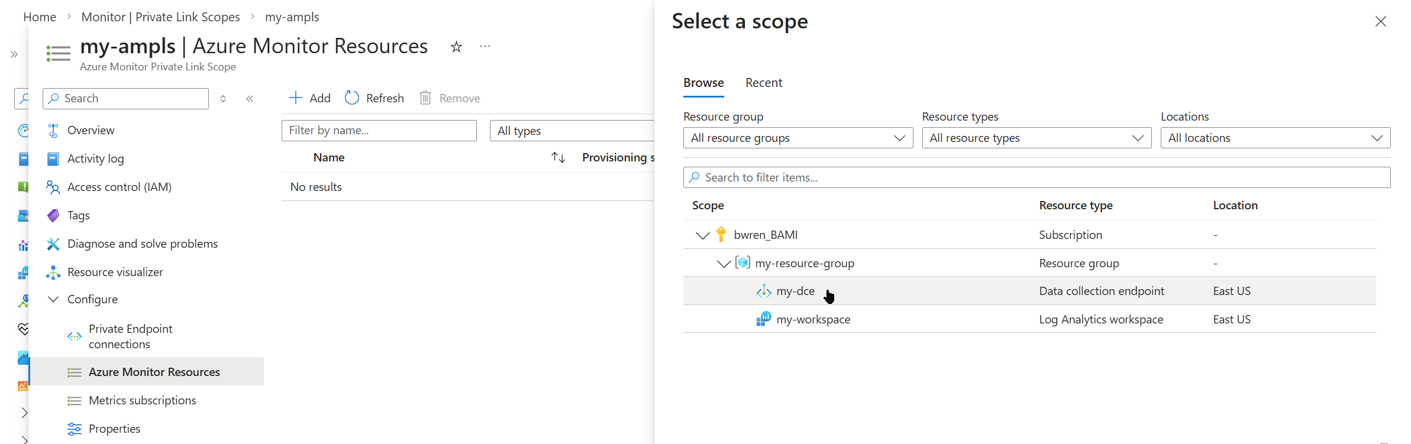Click the Refresh icon in toolbar

coord(352,98)
